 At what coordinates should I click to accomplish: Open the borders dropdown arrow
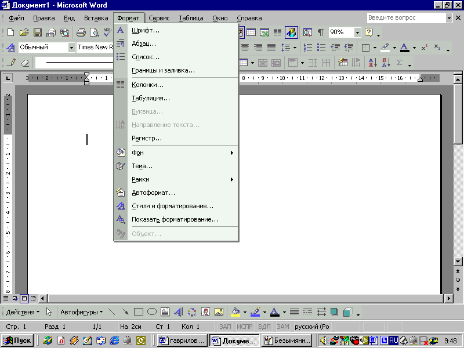[375, 48]
